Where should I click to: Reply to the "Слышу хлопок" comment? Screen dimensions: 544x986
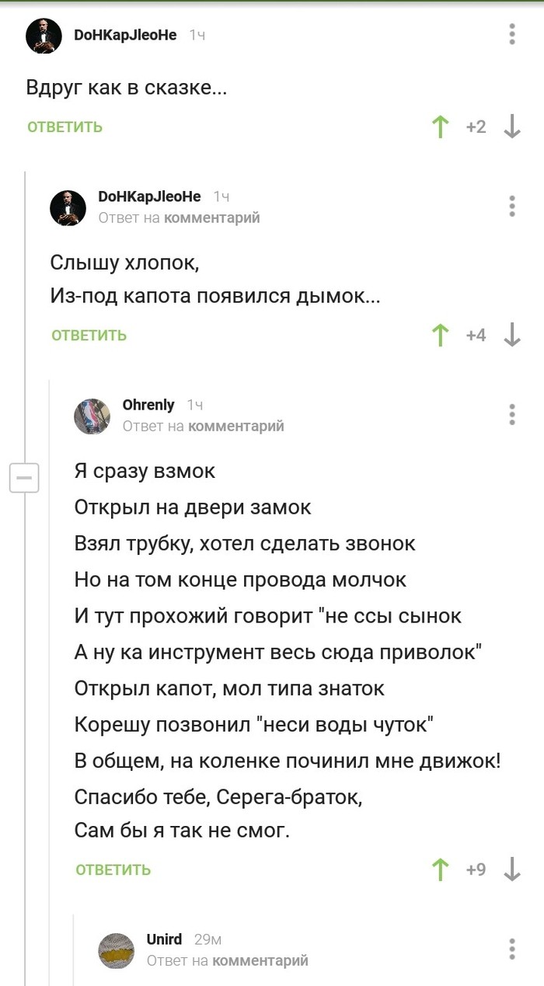pyautogui.click(x=89, y=336)
